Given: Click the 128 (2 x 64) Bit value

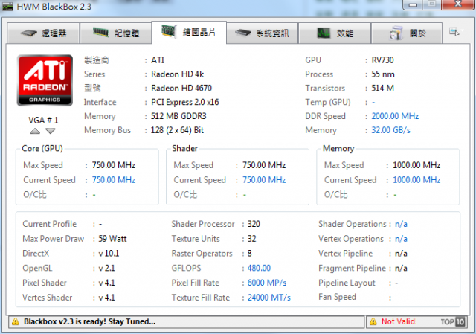Looking at the screenshot, I should (x=177, y=130).
